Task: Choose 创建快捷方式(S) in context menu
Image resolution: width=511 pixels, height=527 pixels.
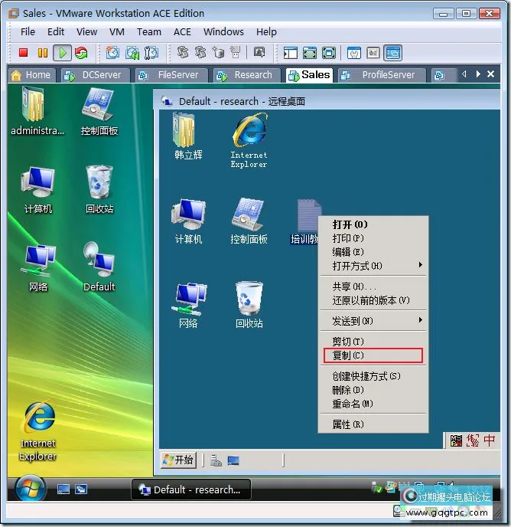Action: [373, 376]
